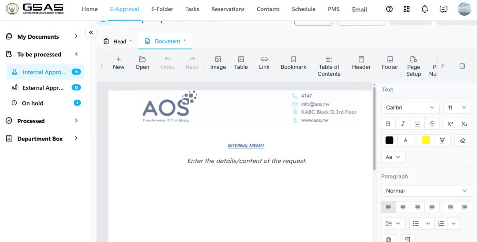The height and width of the screenshot is (242, 477).
Task: Clear formatting with the eraser icon
Action: pyautogui.click(x=462, y=140)
